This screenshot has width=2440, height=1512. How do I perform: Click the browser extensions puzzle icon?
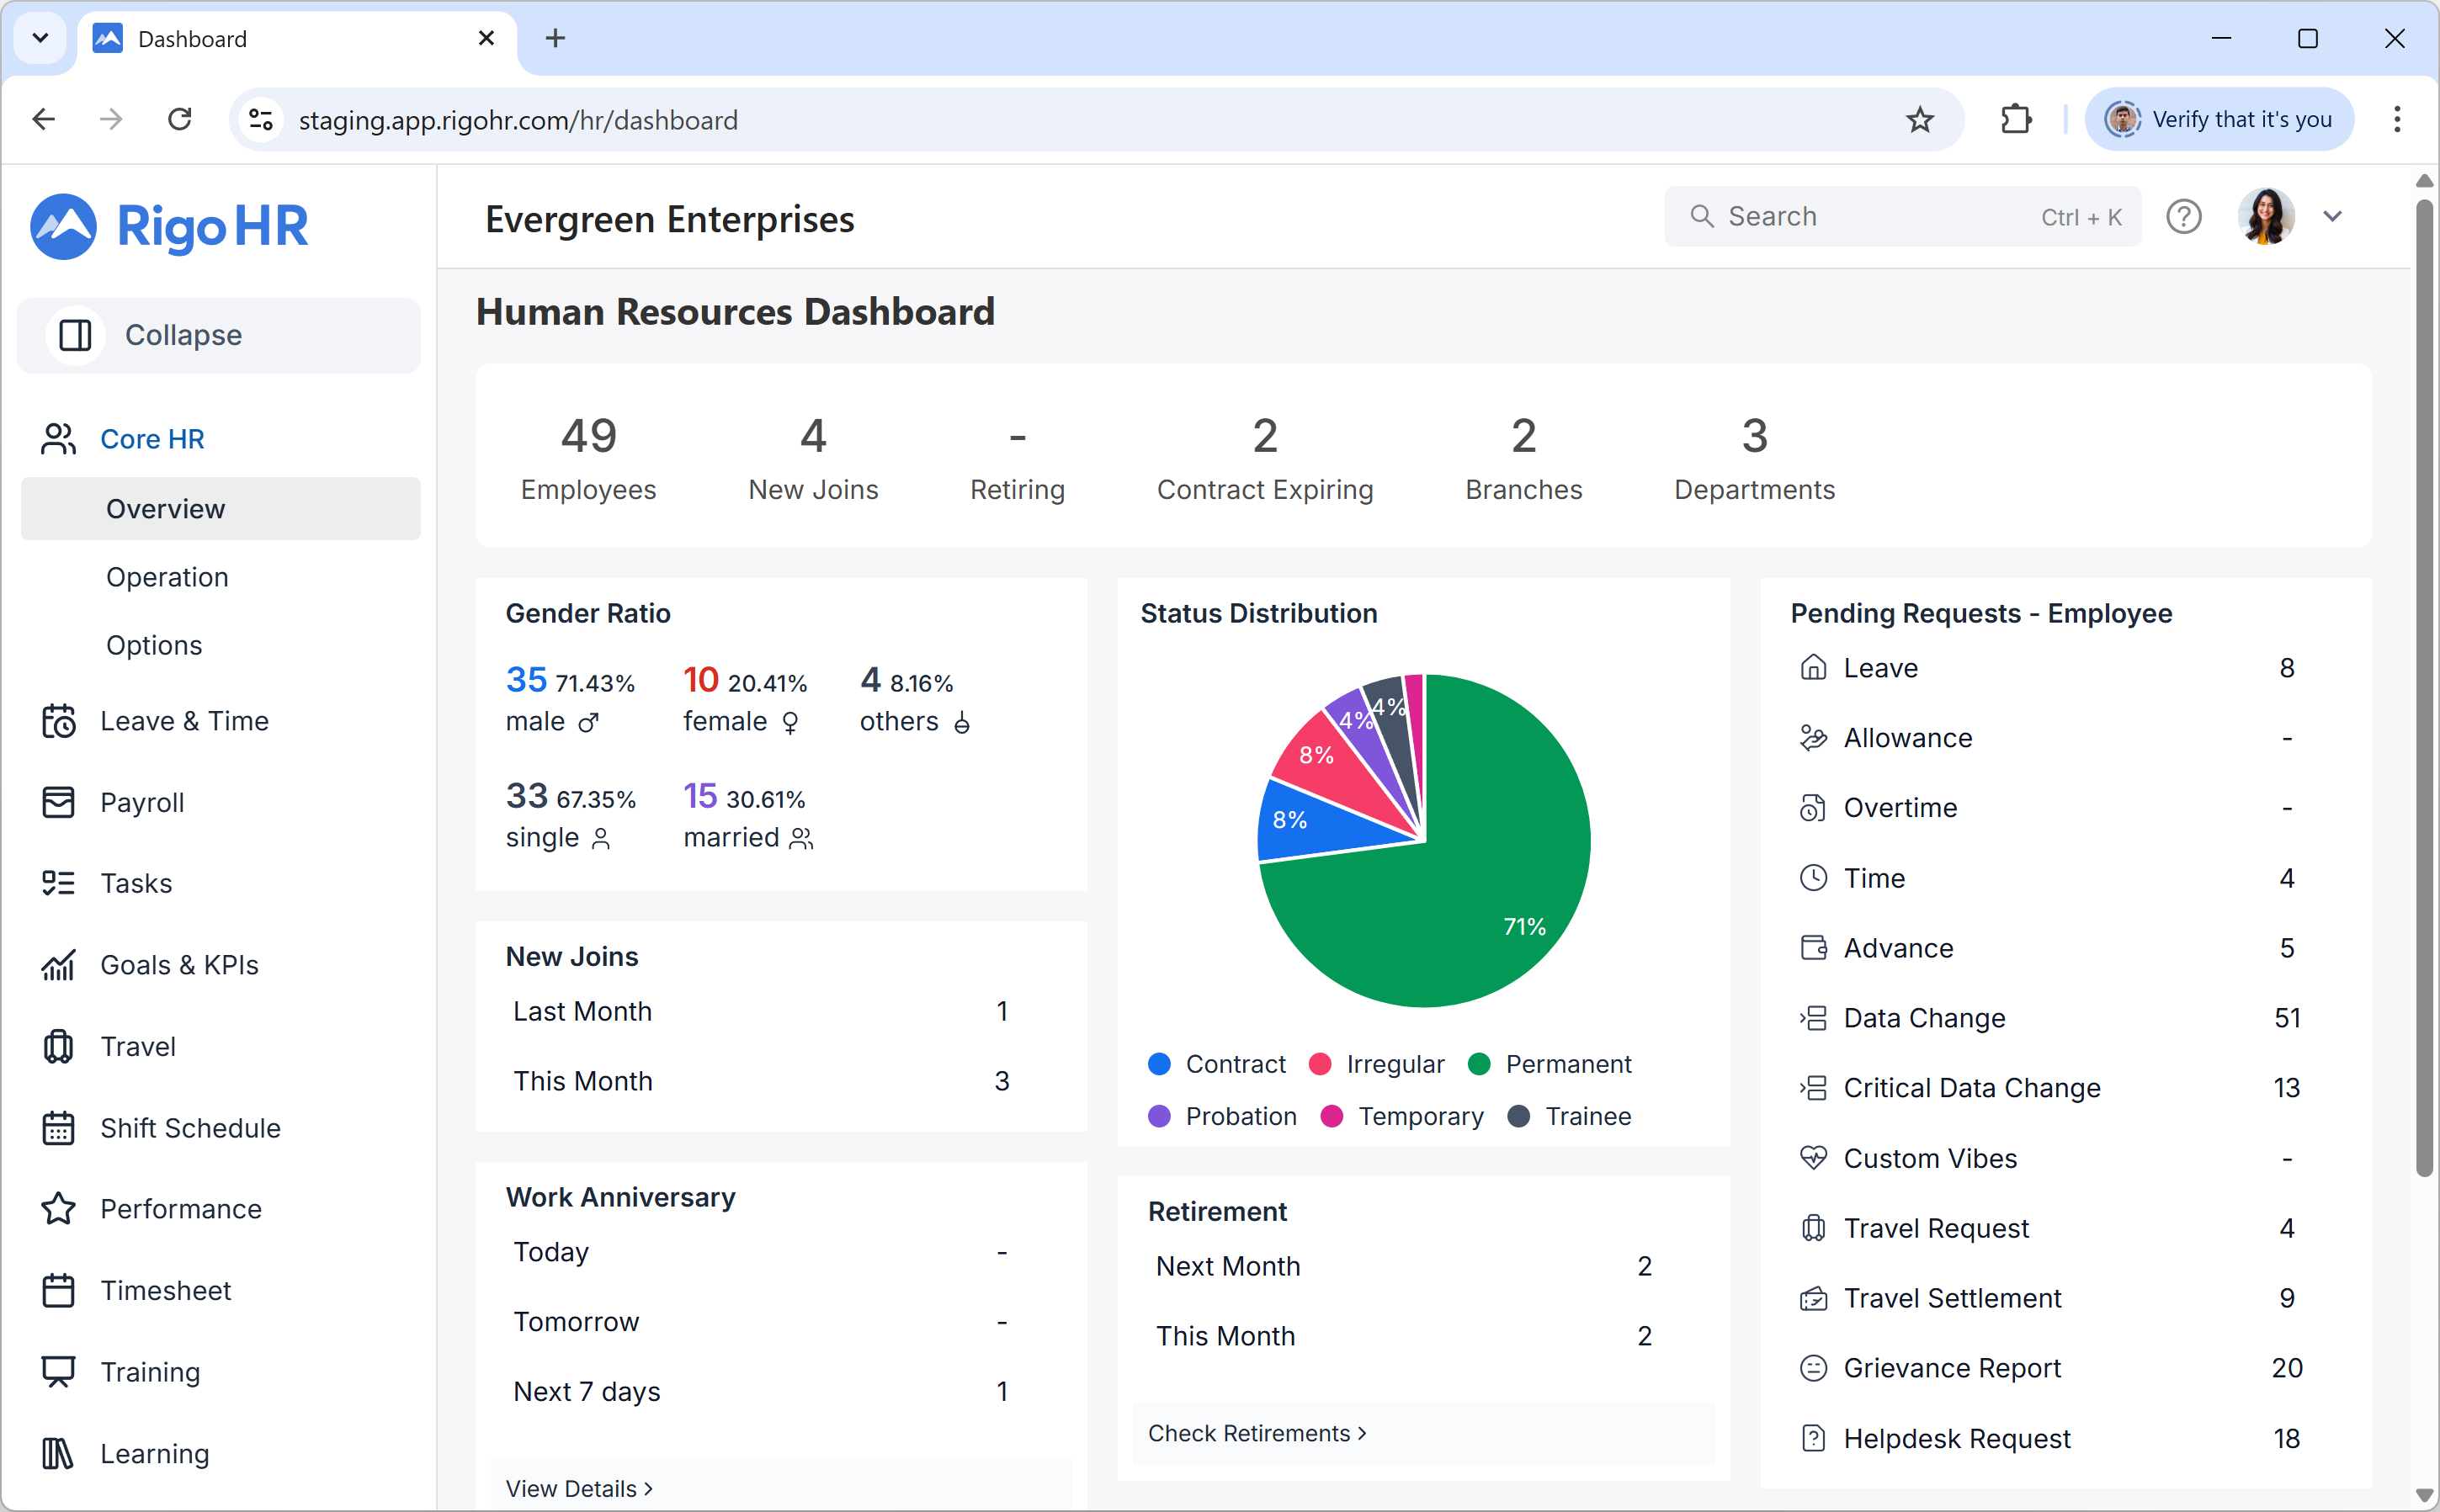click(x=2016, y=120)
